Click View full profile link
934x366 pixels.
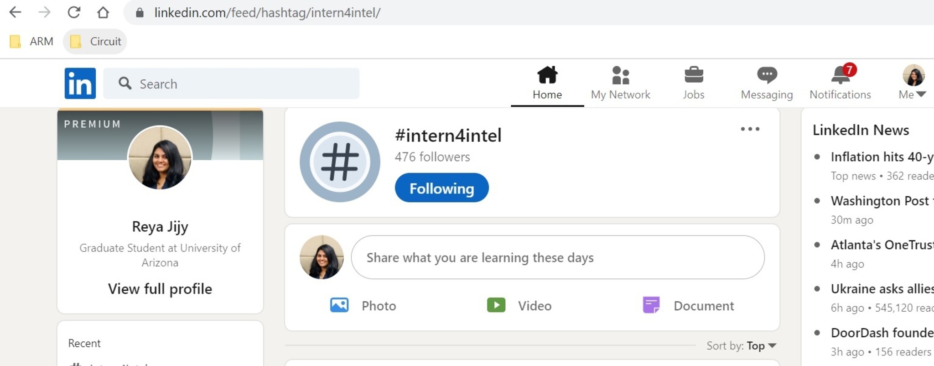click(x=160, y=289)
